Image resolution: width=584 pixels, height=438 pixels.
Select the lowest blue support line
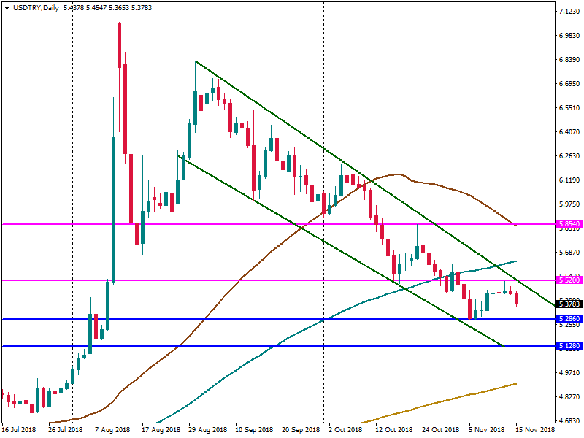click(x=292, y=346)
